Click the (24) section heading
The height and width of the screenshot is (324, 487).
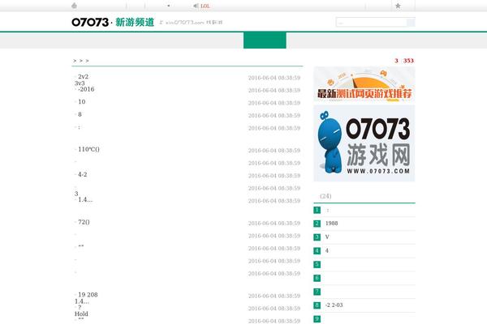click(x=325, y=196)
